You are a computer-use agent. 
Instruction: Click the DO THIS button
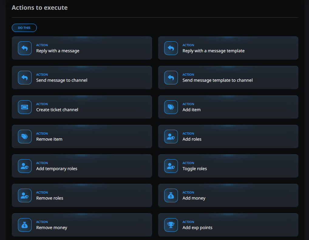pos(24,28)
